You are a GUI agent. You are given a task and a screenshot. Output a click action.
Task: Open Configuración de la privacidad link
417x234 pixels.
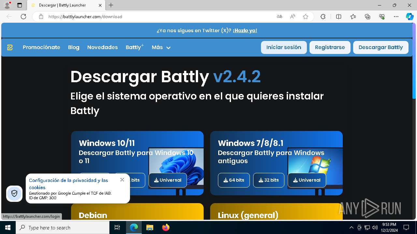[68, 184]
